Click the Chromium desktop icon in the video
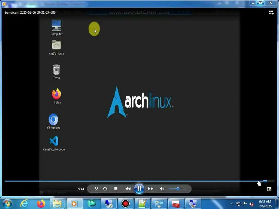Image resolution: width=279 pixels, height=209 pixels. (53, 122)
